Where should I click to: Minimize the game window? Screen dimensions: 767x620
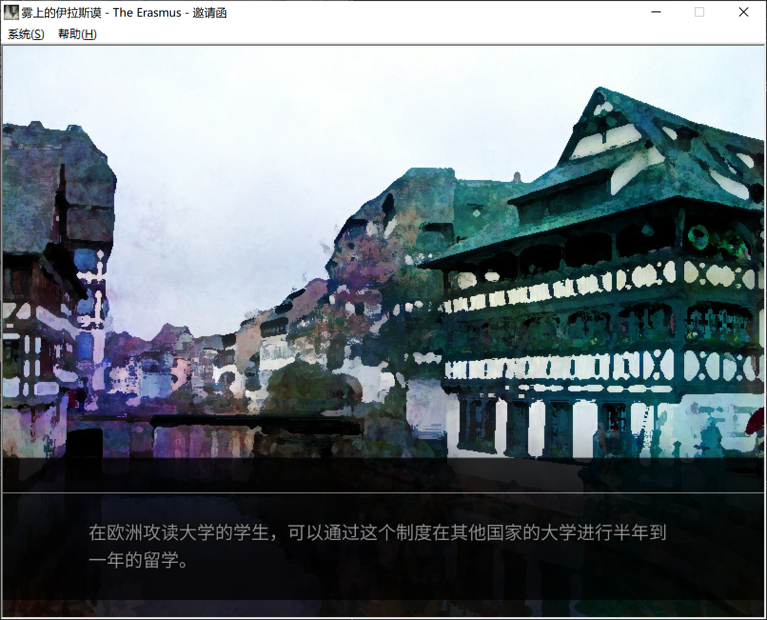[656, 12]
